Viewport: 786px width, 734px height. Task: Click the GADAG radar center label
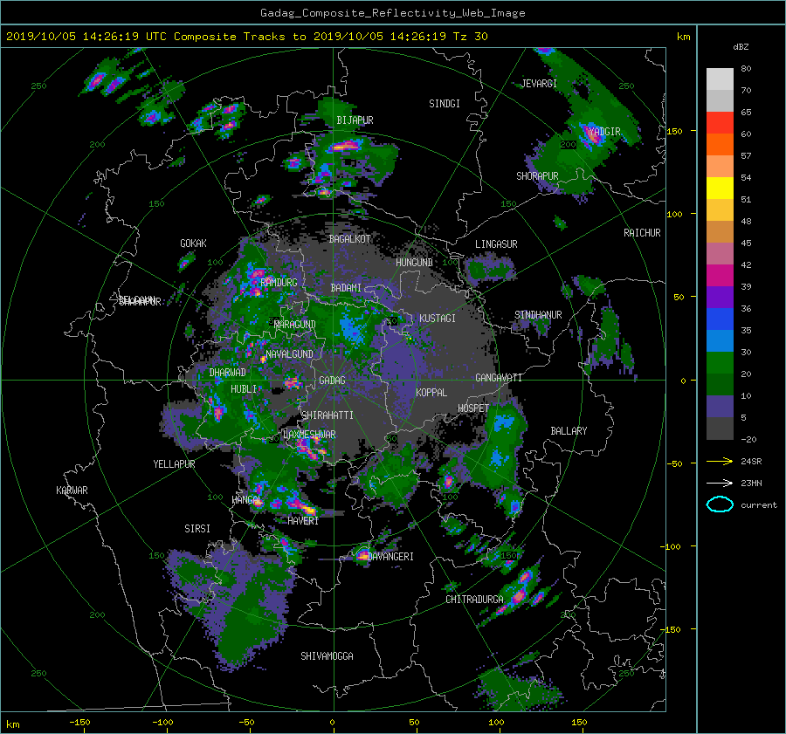coord(332,381)
